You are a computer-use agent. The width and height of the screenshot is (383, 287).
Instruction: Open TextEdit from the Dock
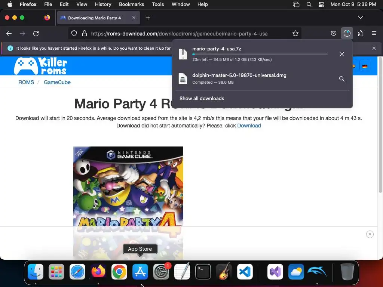click(x=182, y=272)
